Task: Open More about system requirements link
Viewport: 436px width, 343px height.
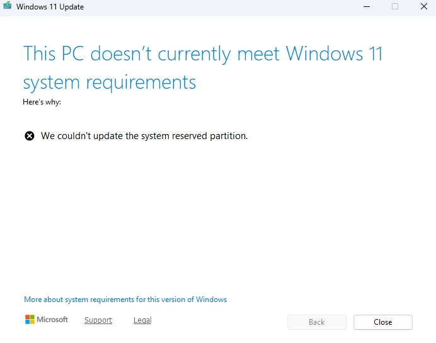Action: click(x=125, y=300)
